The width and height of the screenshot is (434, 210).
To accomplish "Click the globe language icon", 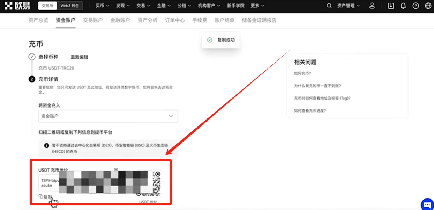I will [428, 6].
